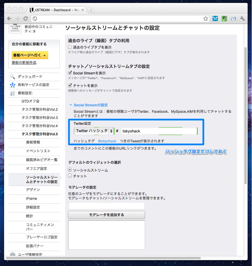Focus the moderator name input field
252x266 pixels.
tap(107, 206)
